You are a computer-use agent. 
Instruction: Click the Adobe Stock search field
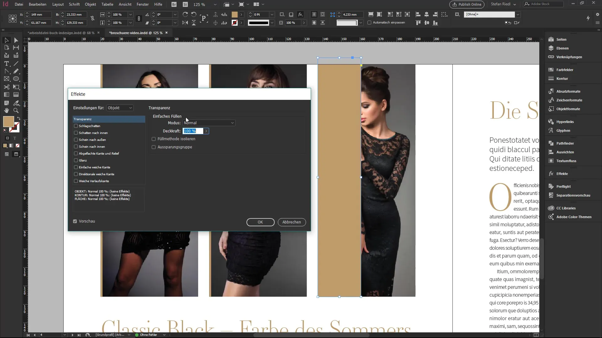click(543, 4)
